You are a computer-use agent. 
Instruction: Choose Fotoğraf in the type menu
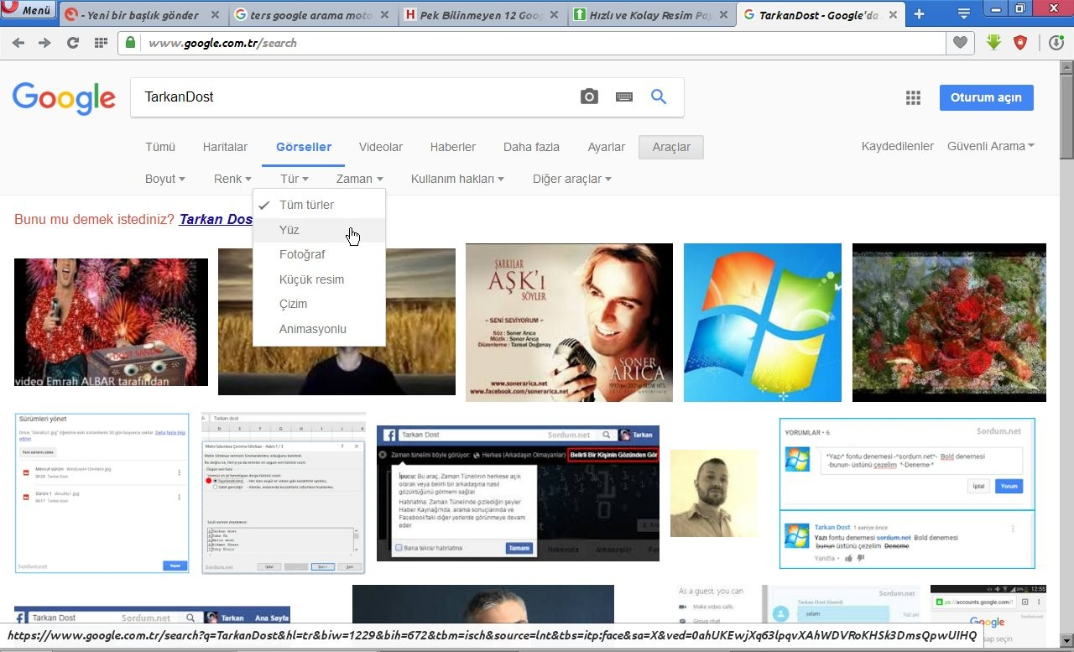tap(319, 254)
